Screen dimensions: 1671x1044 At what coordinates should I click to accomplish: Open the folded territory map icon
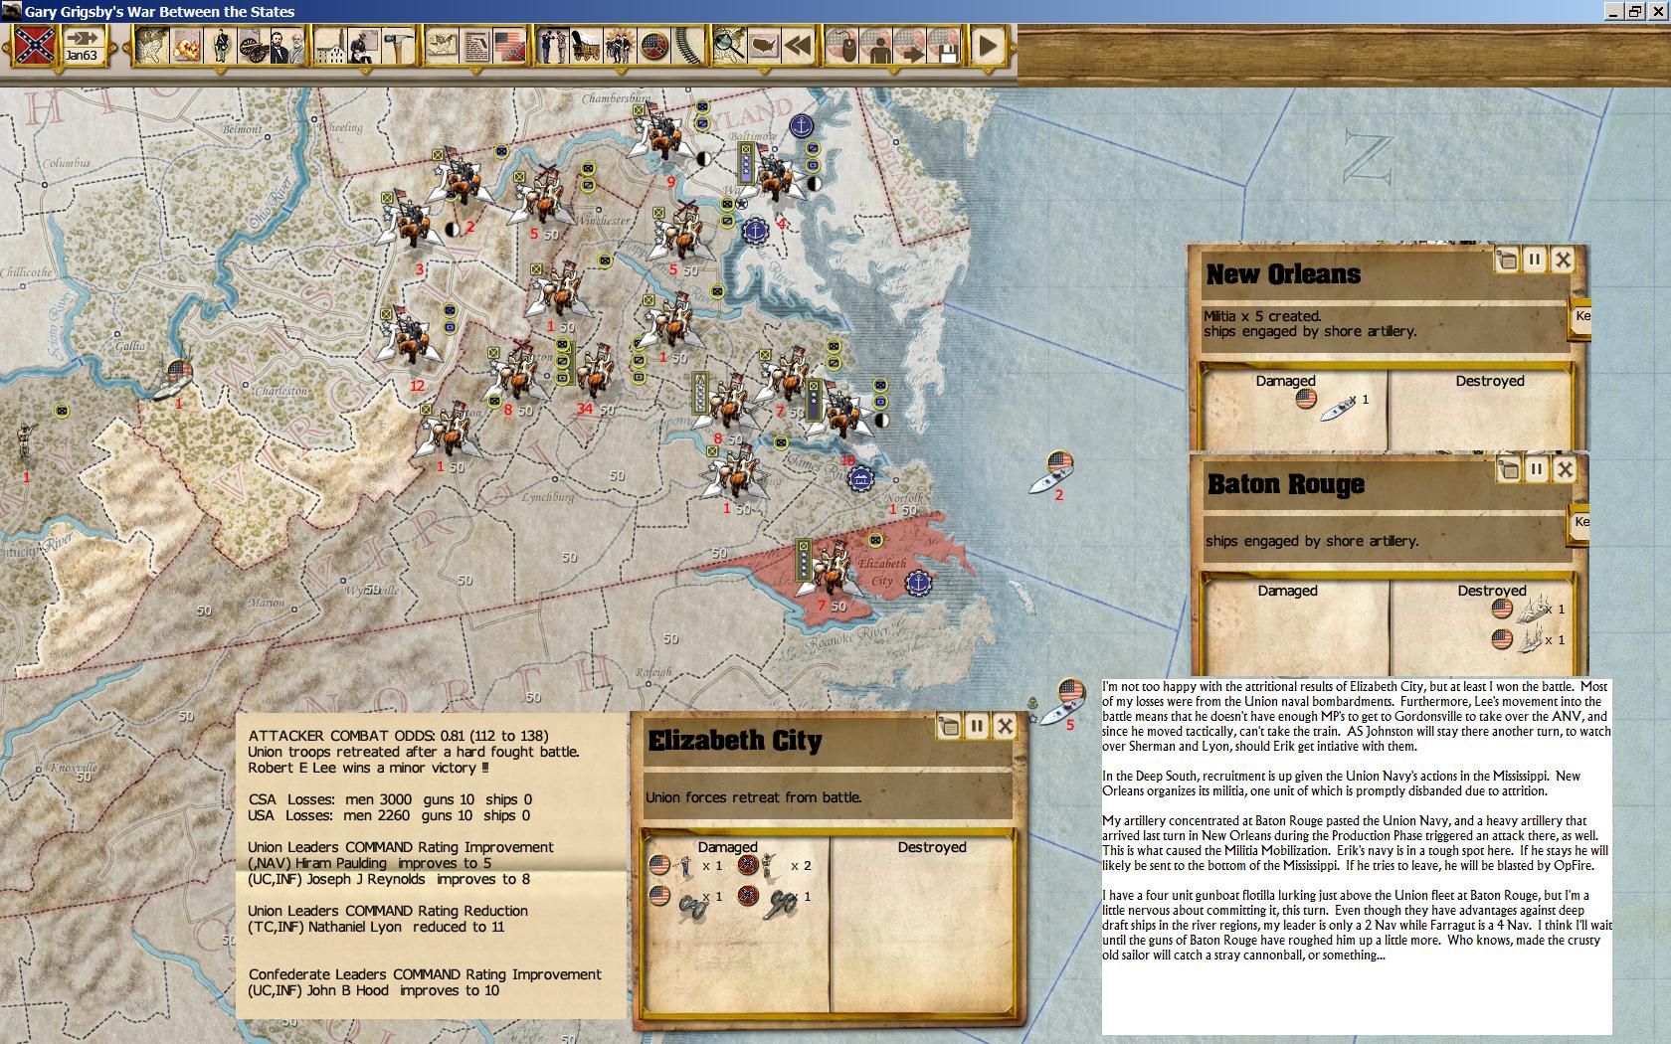pos(441,46)
